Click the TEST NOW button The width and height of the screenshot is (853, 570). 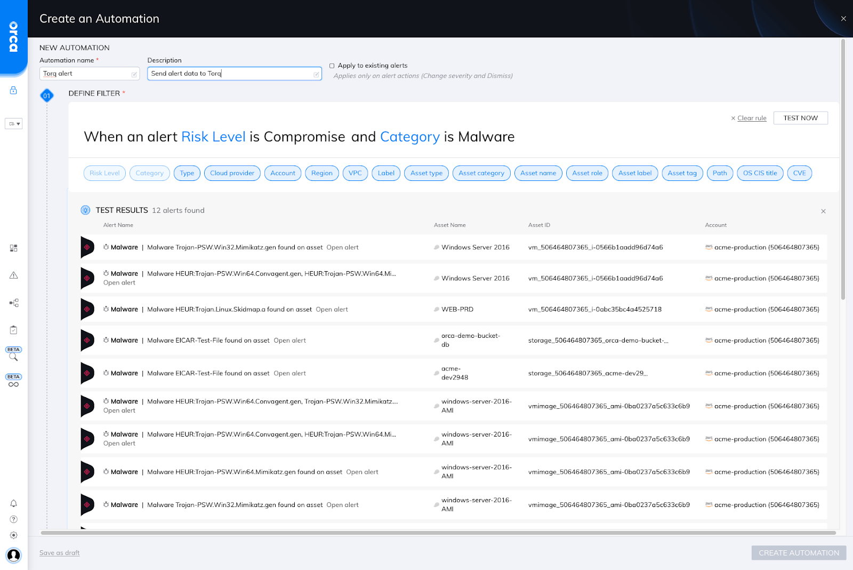point(800,118)
